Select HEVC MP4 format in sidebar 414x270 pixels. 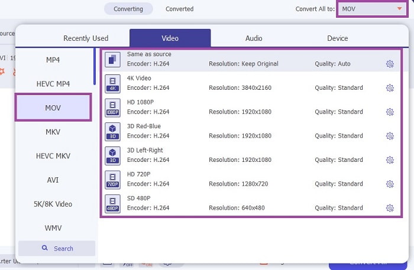[x=53, y=84]
